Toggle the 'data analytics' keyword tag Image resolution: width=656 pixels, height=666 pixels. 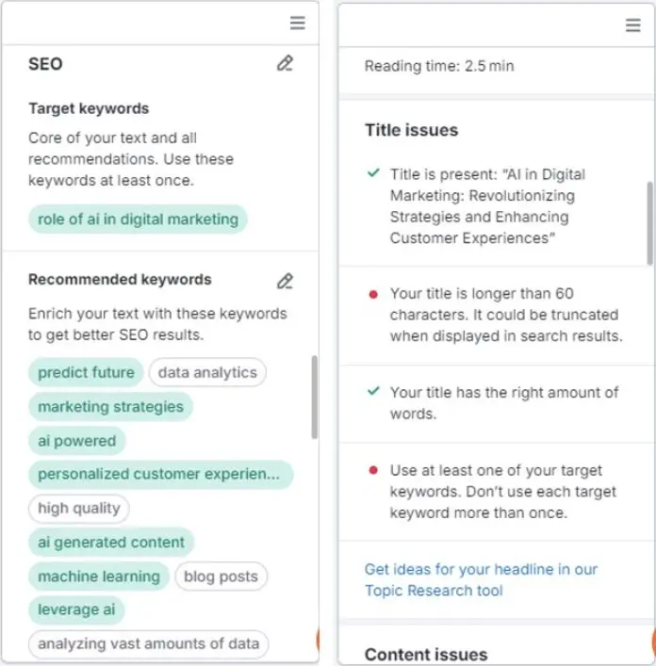point(207,372)
